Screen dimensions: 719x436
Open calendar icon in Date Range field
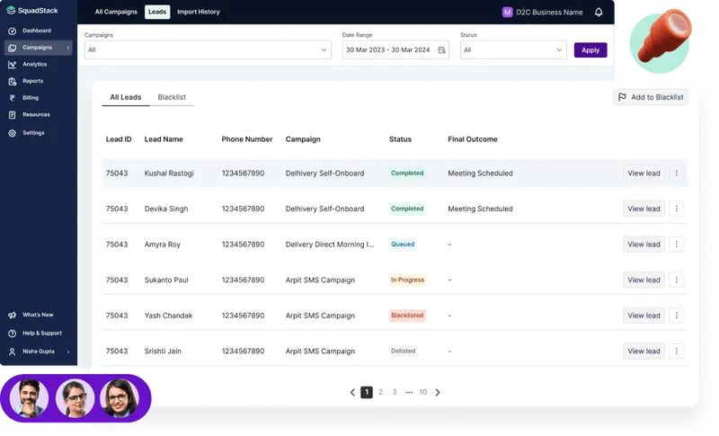[x=441, y=50]
